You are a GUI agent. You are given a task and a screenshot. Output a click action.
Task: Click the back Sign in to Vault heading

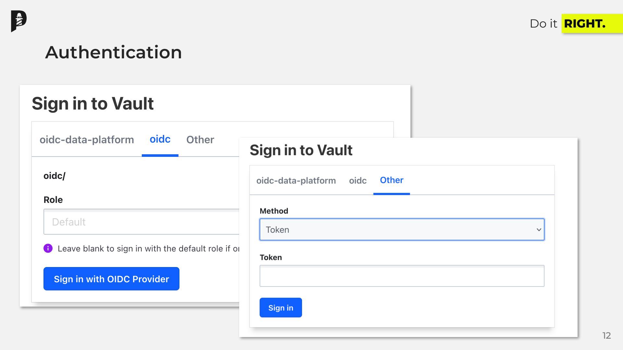tap(92, 104)
